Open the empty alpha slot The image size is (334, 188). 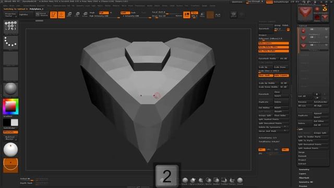pos(11,58)
